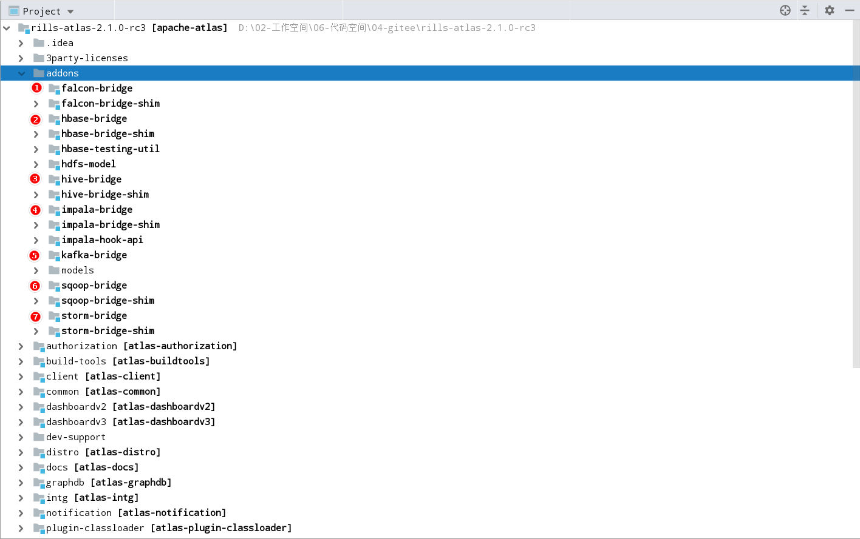Select plugin-classloader [atlas-plugin-classloader] row

(426, 528)
